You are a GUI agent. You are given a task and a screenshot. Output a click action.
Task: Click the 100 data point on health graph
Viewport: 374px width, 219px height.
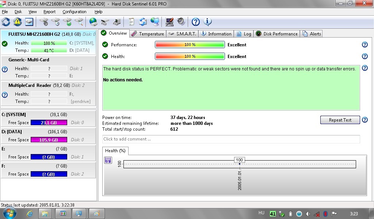tap(240, 164)
